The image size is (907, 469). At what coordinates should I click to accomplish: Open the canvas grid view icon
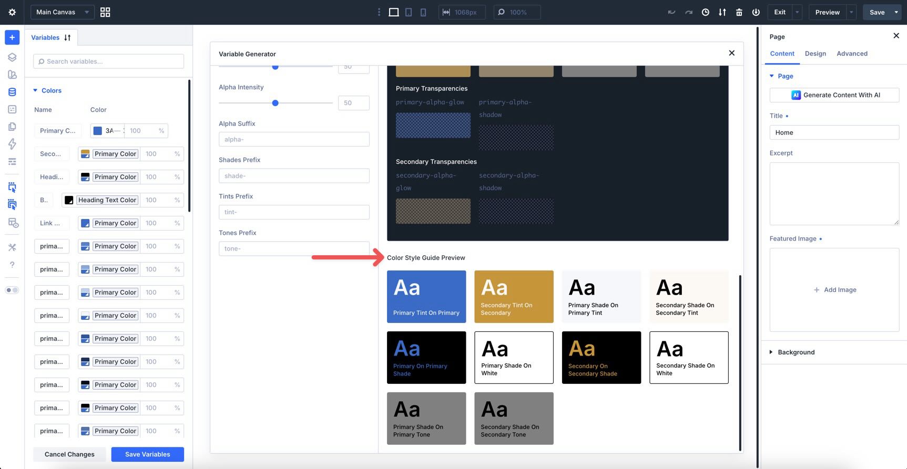click(105, 12)
